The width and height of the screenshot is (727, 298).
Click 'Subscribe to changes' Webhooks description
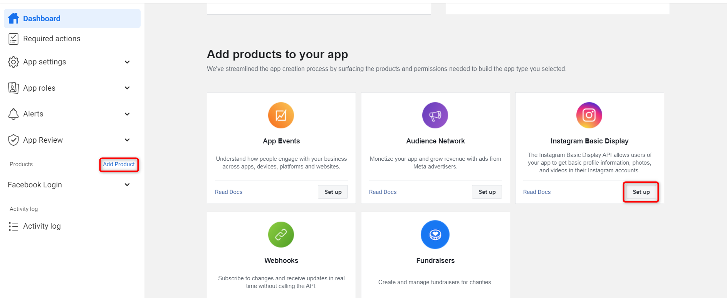click(x=281, y=282)
